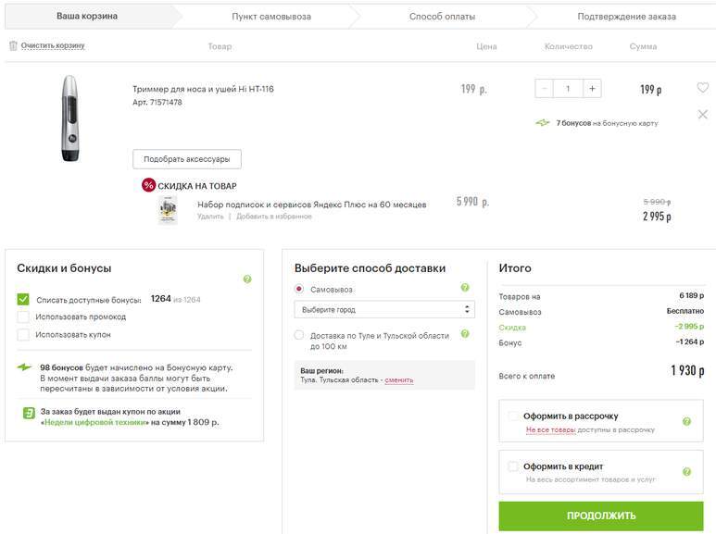This screenshot has height=534, width=716.
Task: Open the Выберите город dropdown
Action: (384, 309)
